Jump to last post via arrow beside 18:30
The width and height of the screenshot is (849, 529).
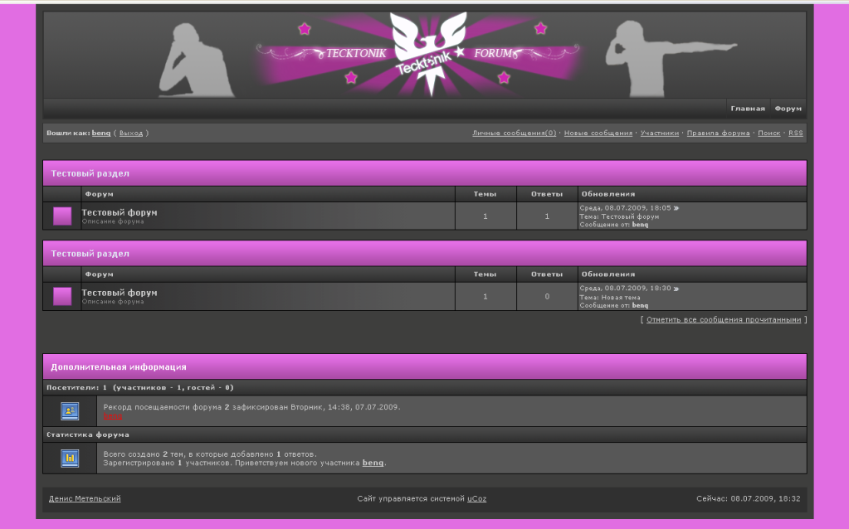(x=676, y=289)
